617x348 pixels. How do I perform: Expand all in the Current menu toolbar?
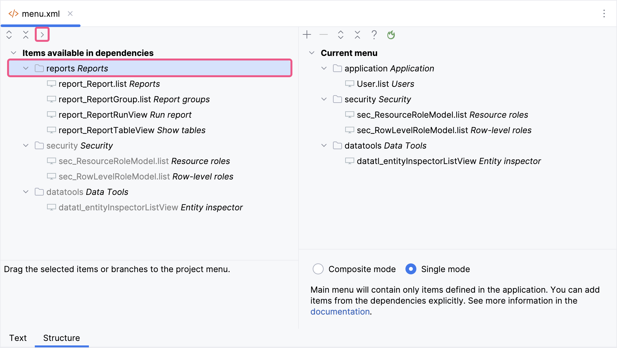340,35
